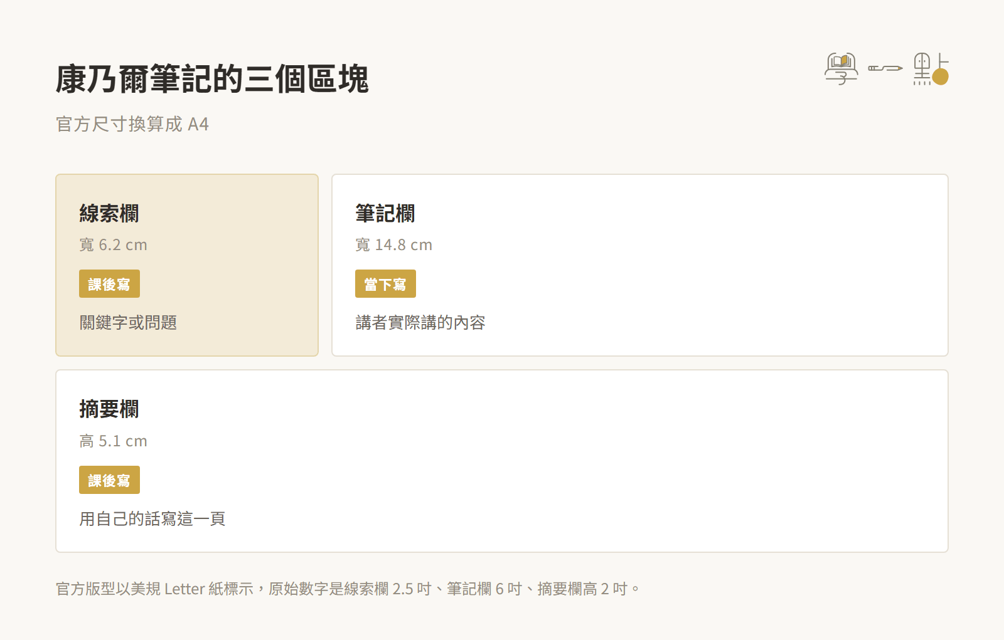
Task: Click the 學 book-shaped logo icon
Action: pos(841,69)
